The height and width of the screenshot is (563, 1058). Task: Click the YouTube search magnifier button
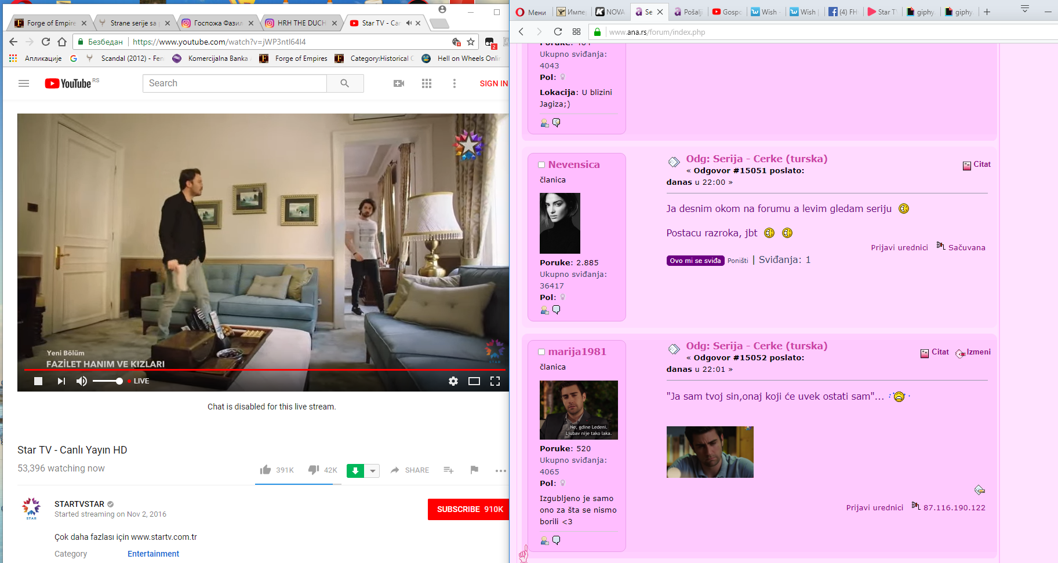pyautogui.click(x=345, y=83)
